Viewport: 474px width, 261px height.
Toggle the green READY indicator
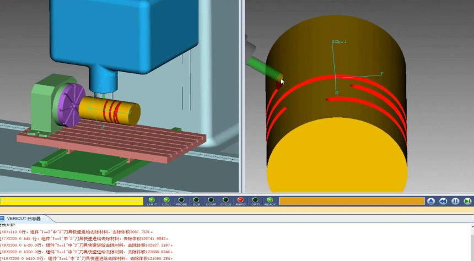pyautogui.click(x=270, y=200)
